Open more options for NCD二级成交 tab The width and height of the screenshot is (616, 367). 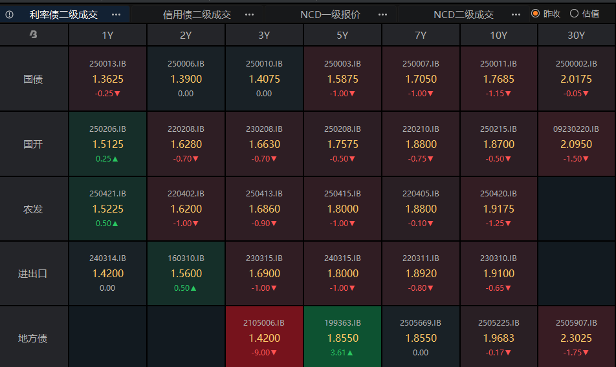(516, 14)
